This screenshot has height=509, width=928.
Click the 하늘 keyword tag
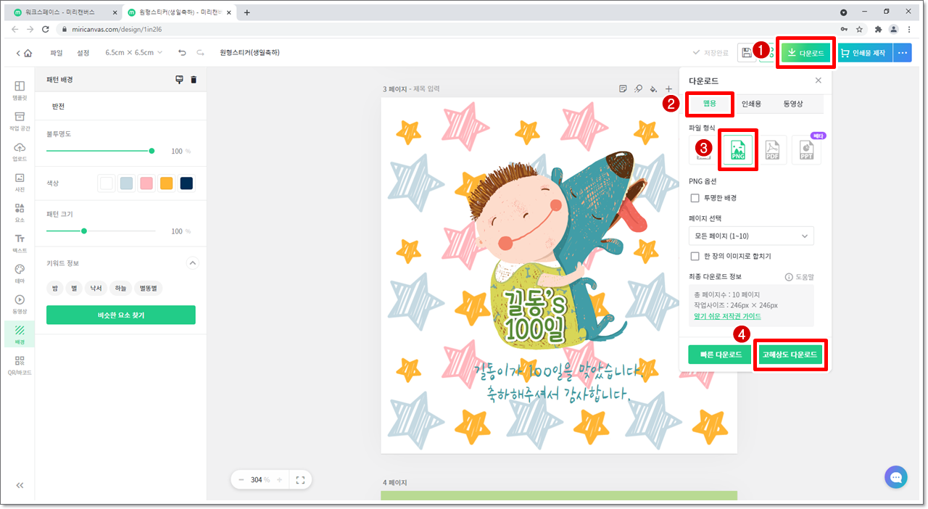(120, 289)
